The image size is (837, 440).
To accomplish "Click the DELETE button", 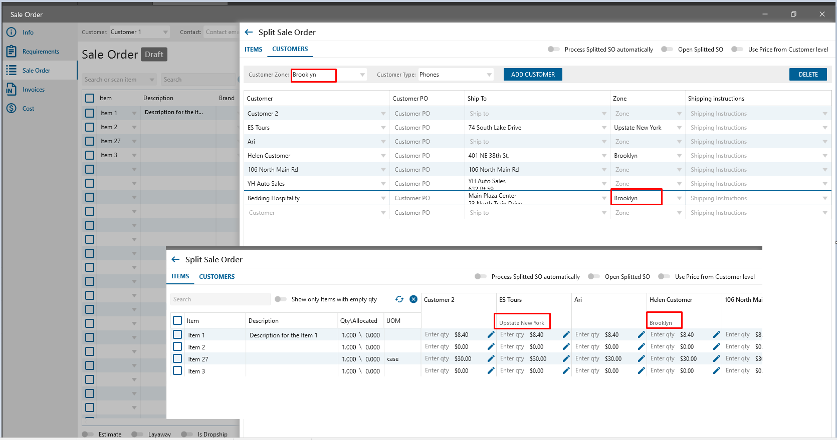I will [808, 75].
